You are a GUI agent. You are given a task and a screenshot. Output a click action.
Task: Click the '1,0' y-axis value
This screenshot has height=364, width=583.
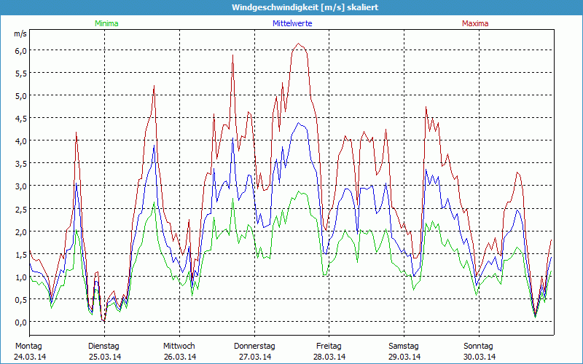pos(21,277)
